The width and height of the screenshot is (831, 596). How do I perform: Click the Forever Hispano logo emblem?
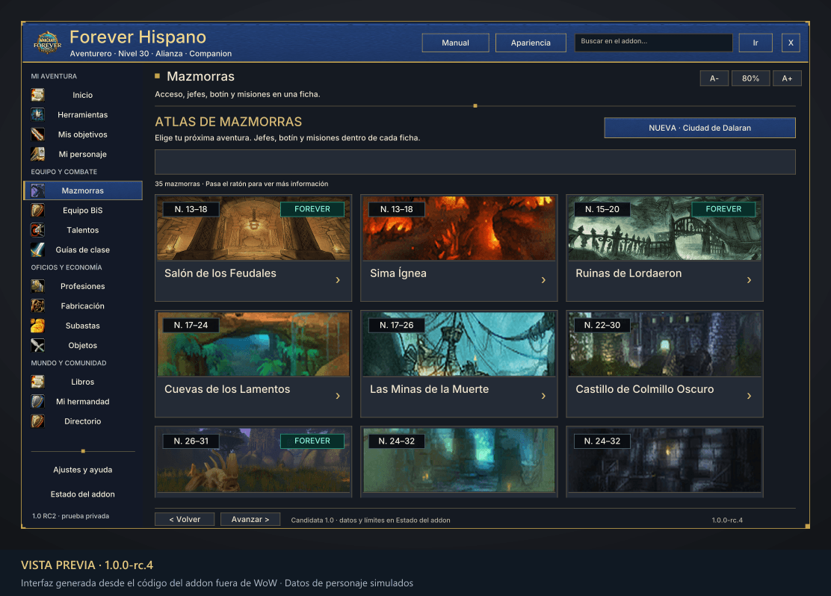48,43
